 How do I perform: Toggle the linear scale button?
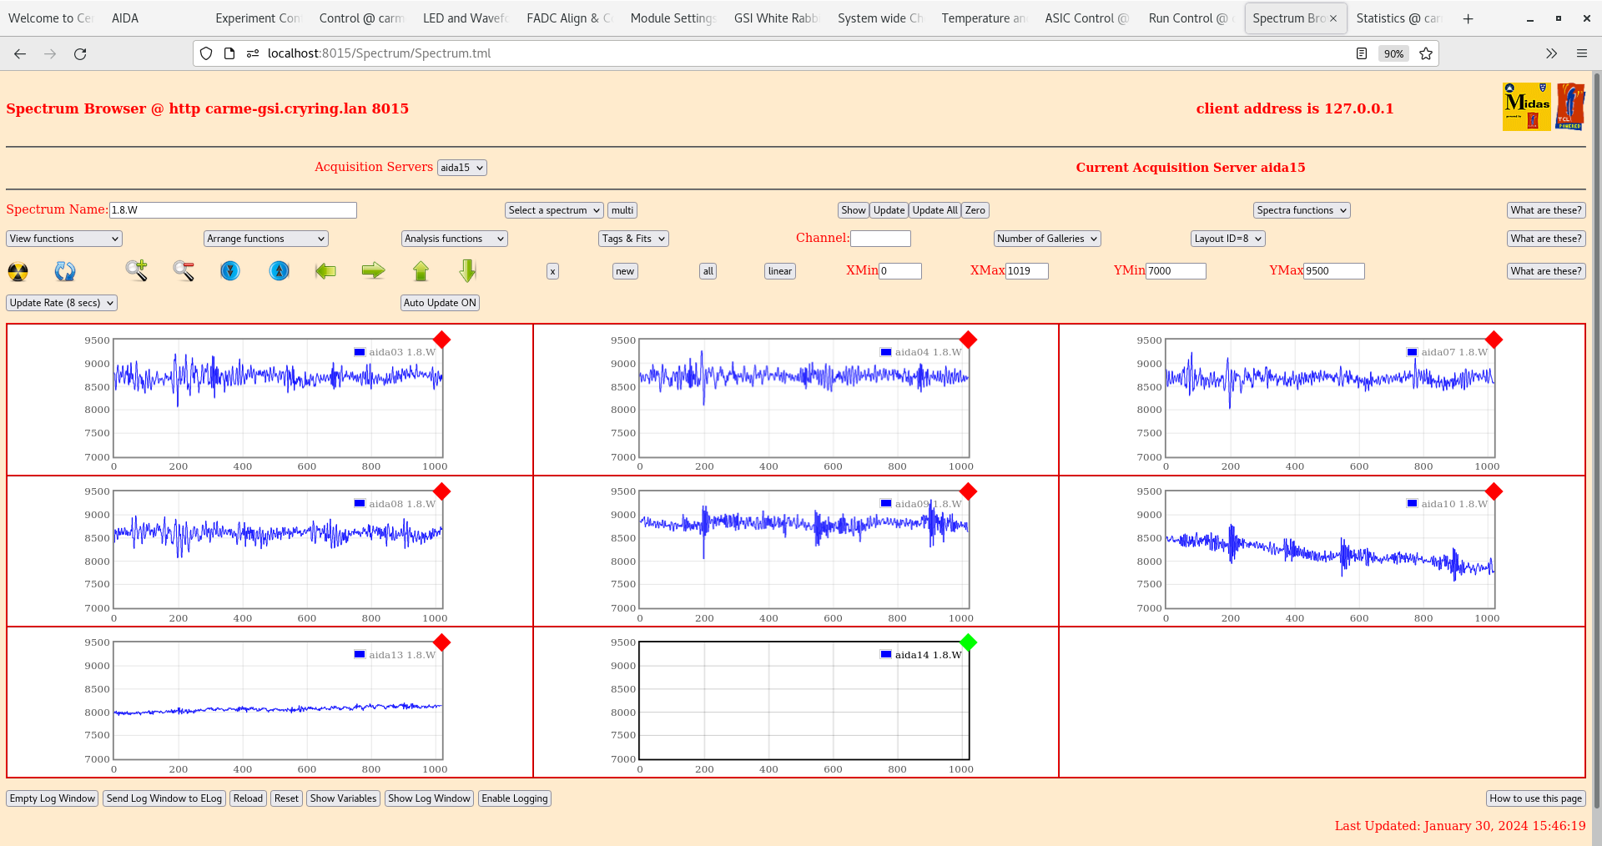point(779,271)
